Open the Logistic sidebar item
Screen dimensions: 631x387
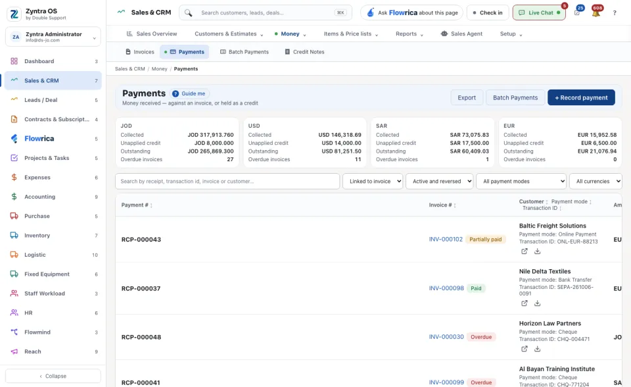(x=53, y=255)
